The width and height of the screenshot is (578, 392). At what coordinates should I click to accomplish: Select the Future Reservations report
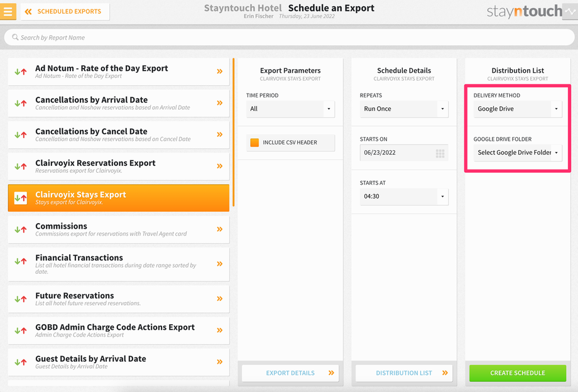click(x=118, y=299)
